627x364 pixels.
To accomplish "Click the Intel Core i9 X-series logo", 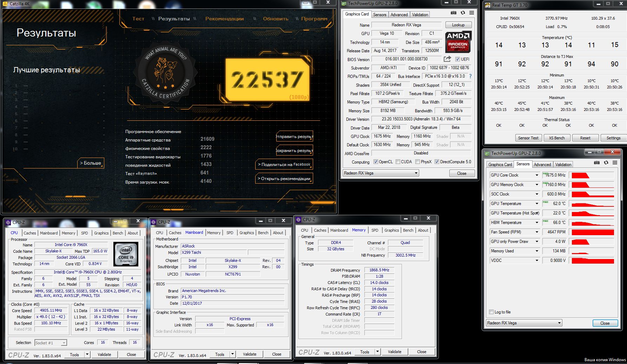I will click(126, 254).
